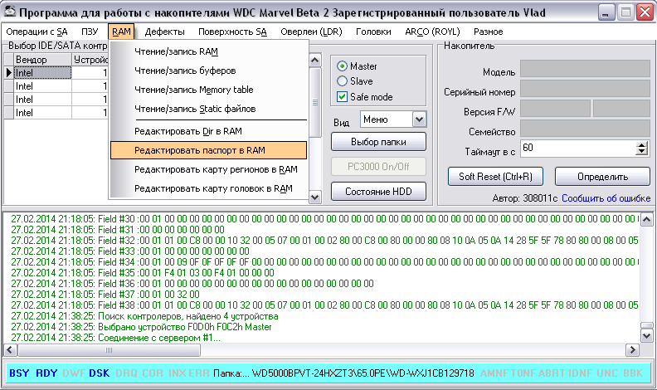Click the controller list scrollbar down arrow
Screen dimensions: 657x390
(314, 197)
